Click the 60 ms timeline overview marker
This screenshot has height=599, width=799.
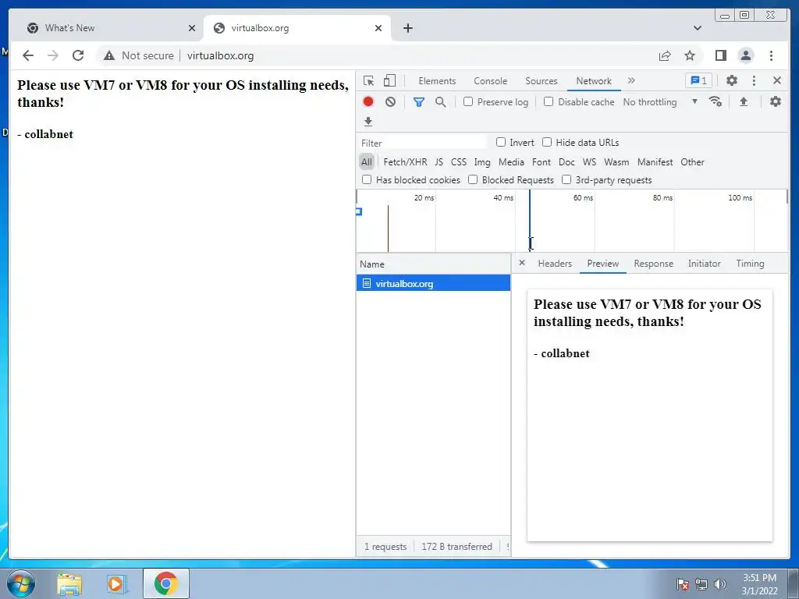tap(583, 197)
